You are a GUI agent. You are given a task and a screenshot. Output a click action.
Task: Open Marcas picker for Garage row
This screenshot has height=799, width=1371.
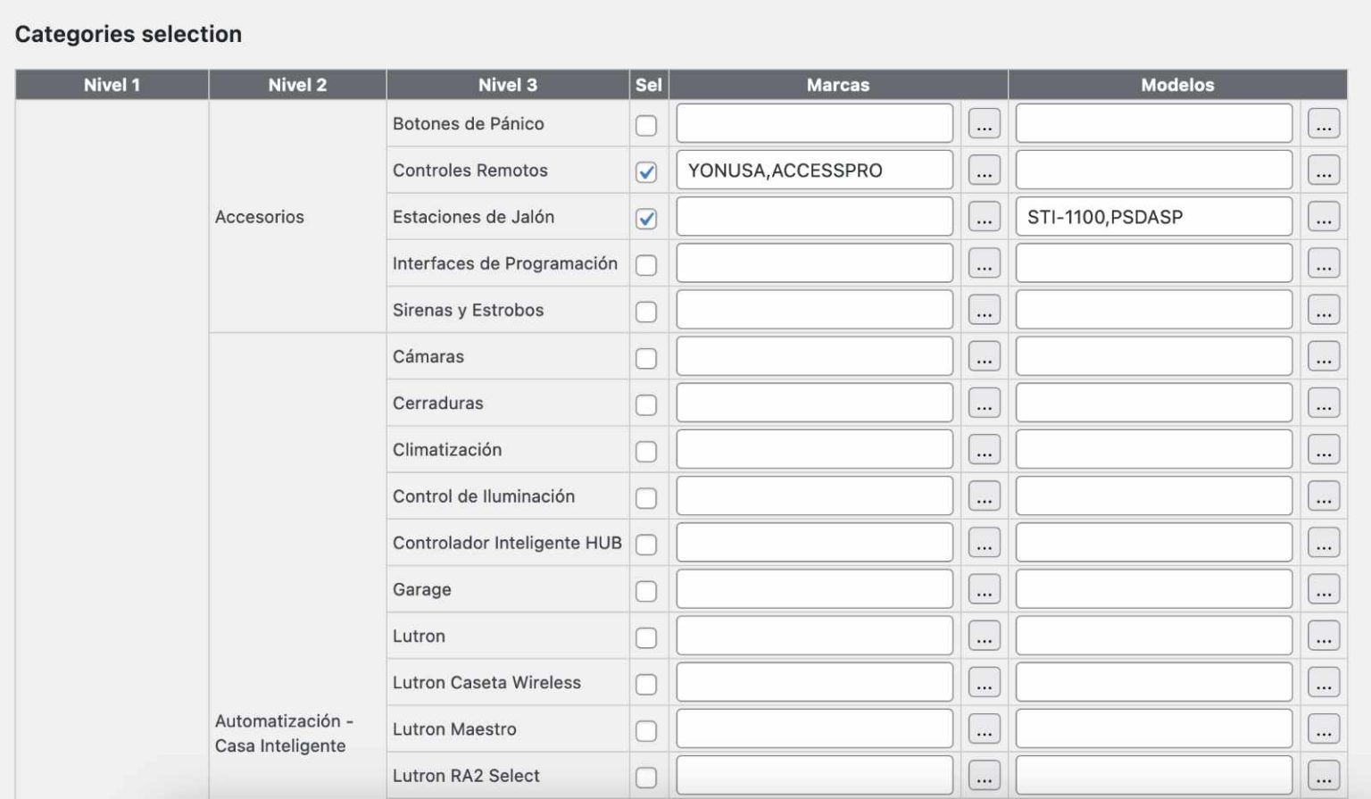click(984, 589)
